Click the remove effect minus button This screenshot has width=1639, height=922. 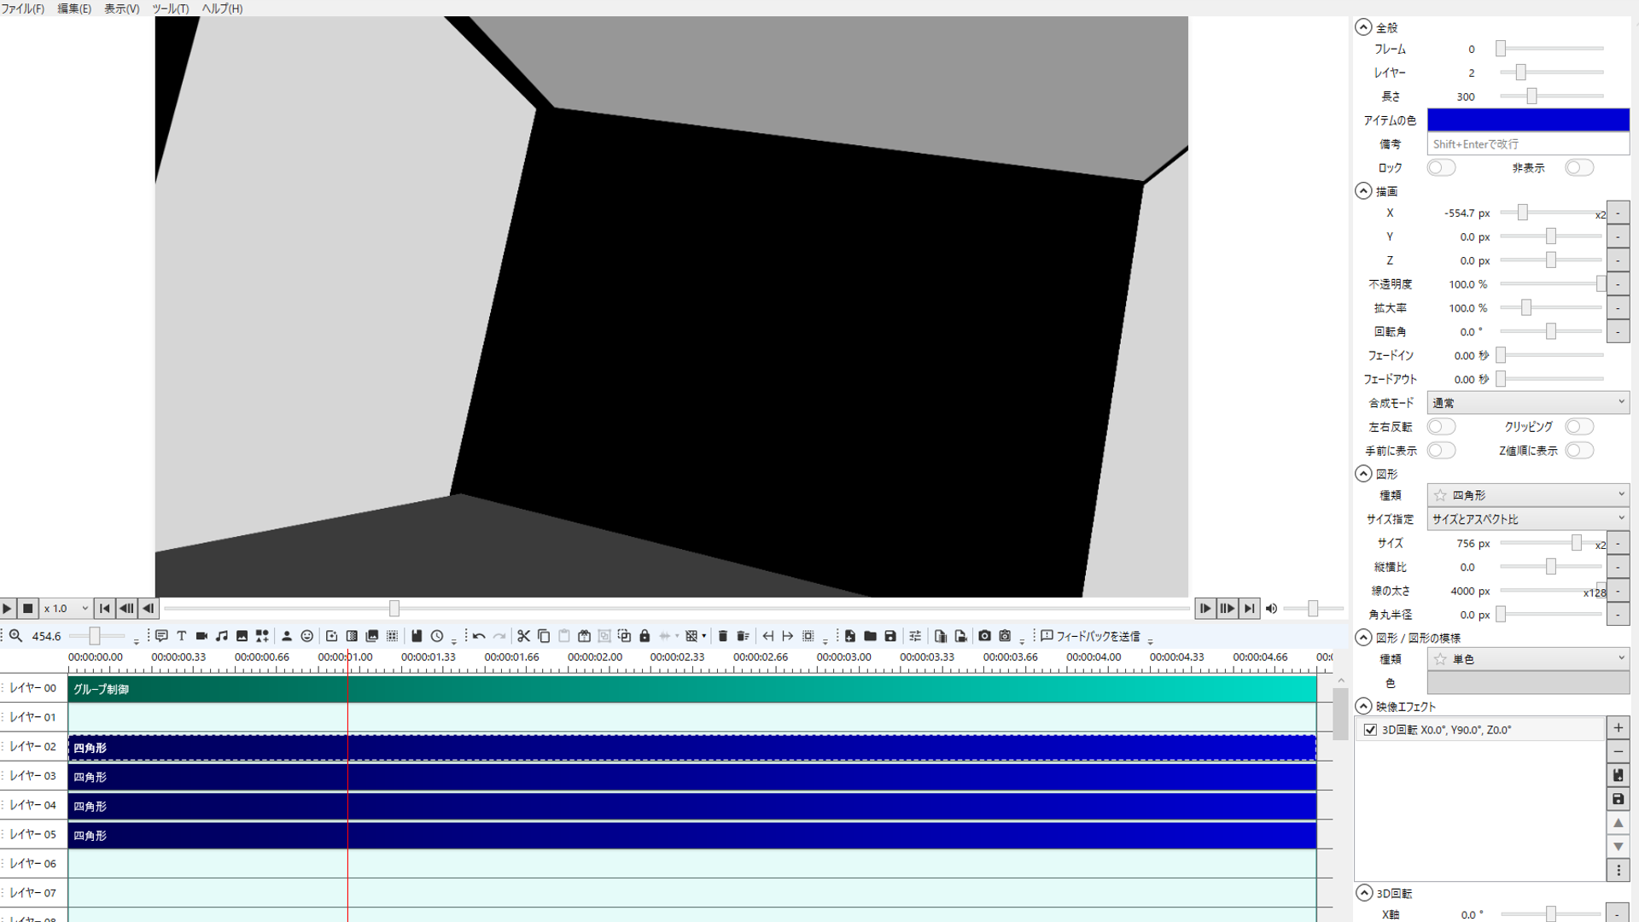point(1618,752)
